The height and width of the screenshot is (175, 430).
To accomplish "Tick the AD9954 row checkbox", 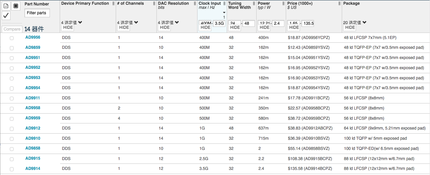I will [12, 89].
